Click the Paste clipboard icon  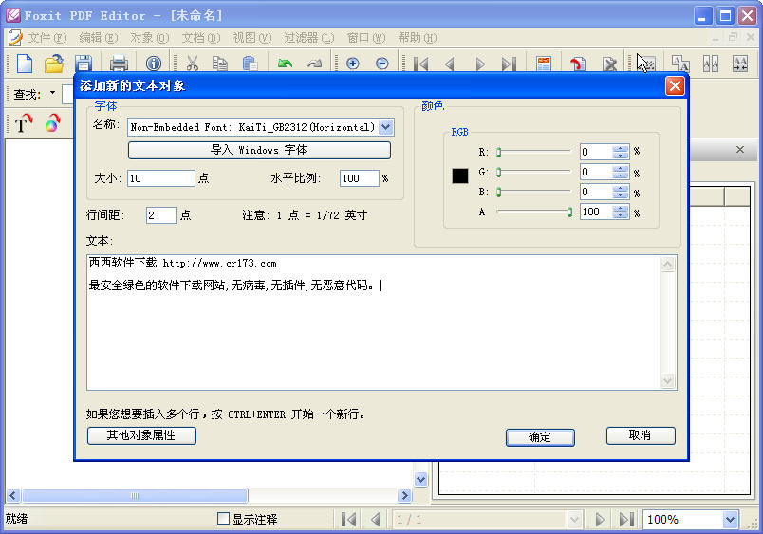tap(250, 64)
